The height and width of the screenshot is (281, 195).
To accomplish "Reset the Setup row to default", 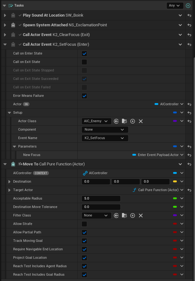I will pyautogui.click(x=189, y=113).
